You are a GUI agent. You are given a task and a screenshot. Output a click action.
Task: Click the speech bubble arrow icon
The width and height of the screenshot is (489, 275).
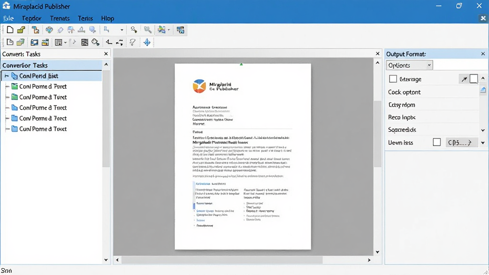click(92, 30)
